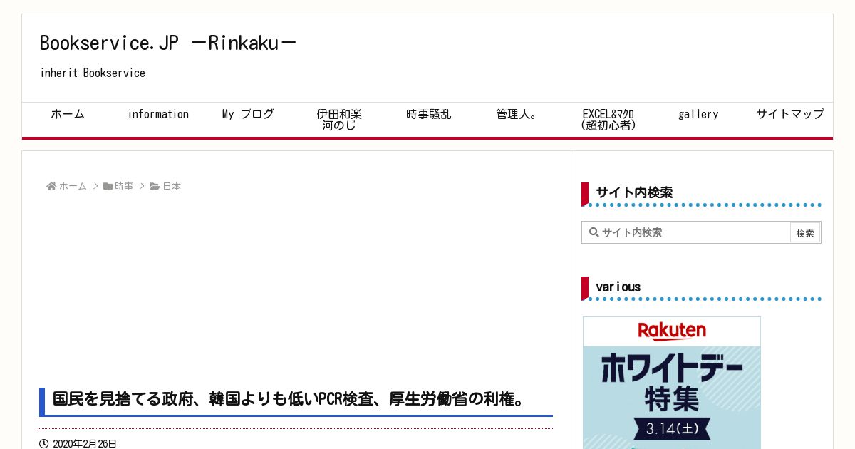Click the clock icon beside post date
855x449 pixels.
[44, 444]
